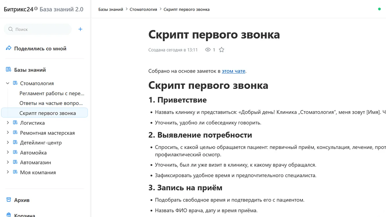
Task: Open the Логистика knowledge base label
Action: click(x=32, y=123)
